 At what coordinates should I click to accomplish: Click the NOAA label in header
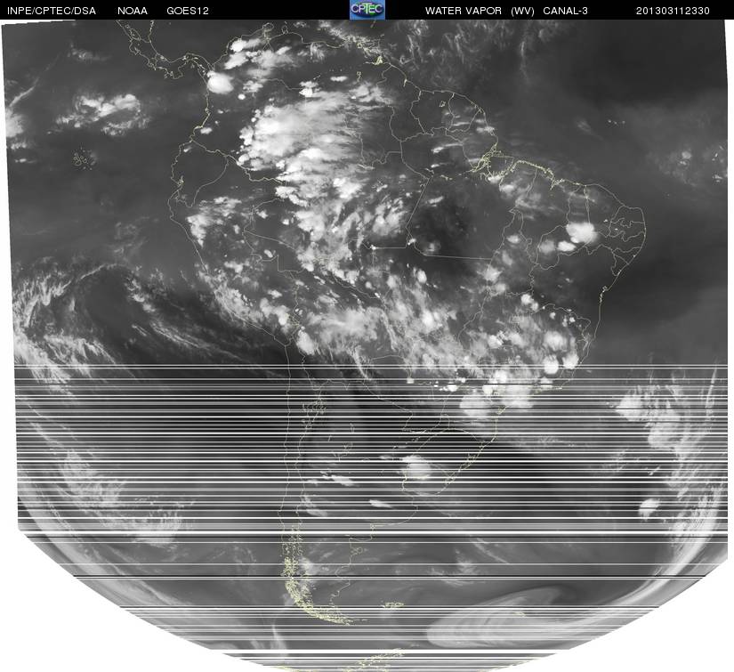(x=133, y=11)
